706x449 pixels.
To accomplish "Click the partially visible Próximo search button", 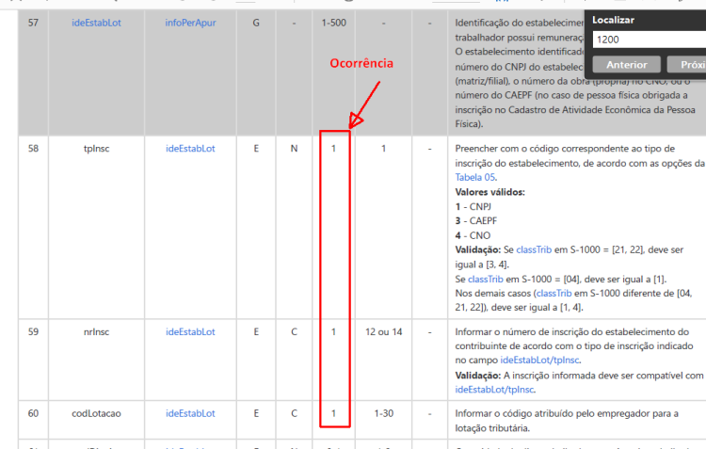I will coord(686,64).
